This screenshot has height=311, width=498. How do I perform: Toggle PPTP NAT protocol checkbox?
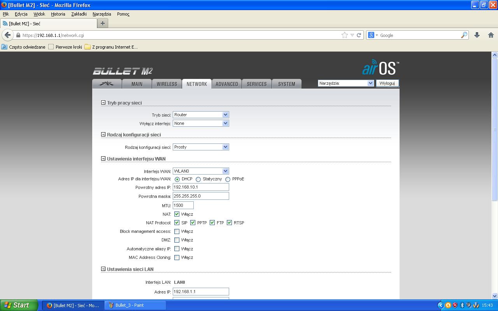click(x=193, y=223)
